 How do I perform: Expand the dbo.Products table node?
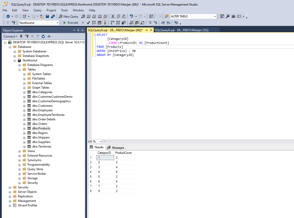24,129
